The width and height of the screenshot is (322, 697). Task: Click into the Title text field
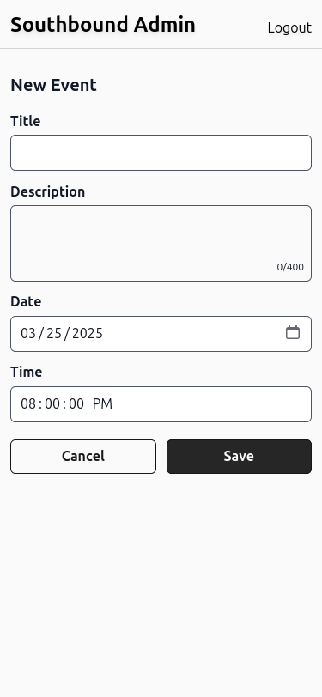161,153
